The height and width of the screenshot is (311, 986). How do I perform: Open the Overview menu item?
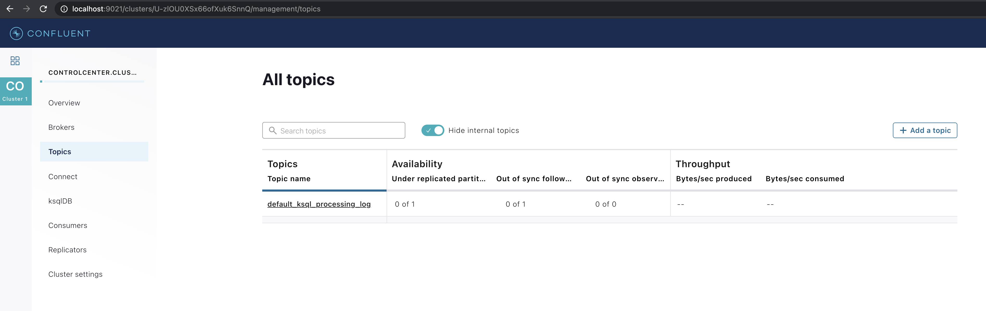point(64,103)
